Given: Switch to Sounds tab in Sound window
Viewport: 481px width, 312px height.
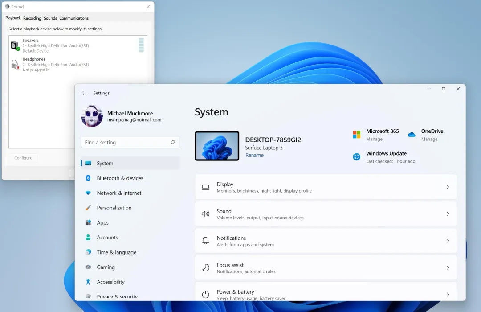Looking at the screenshot, I should [x=50, y=18].
